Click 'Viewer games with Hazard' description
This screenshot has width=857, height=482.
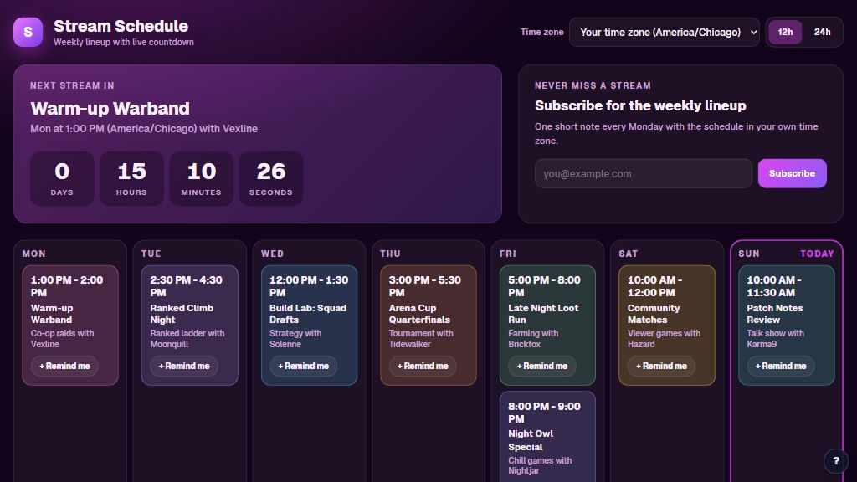coord(664,339)
